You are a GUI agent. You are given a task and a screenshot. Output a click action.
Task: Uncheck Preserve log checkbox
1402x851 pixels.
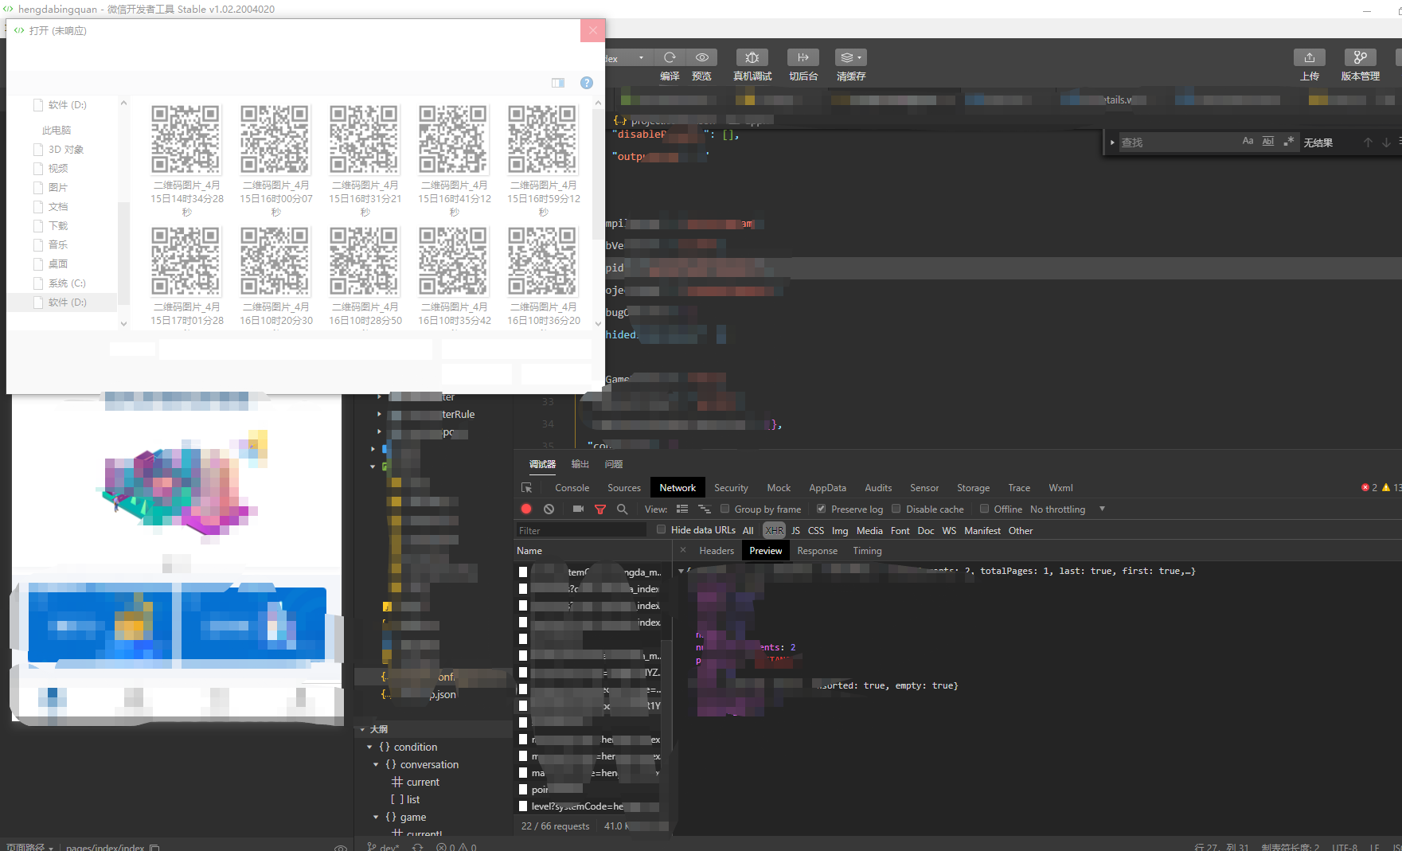coord(821,509)
